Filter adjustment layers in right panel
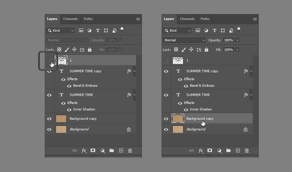The width and height of the screenshot is (292, 172). tap(206, 30)
